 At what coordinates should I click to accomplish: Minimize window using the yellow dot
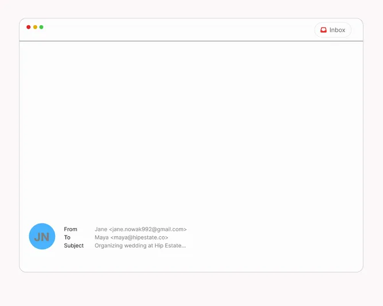35,27
